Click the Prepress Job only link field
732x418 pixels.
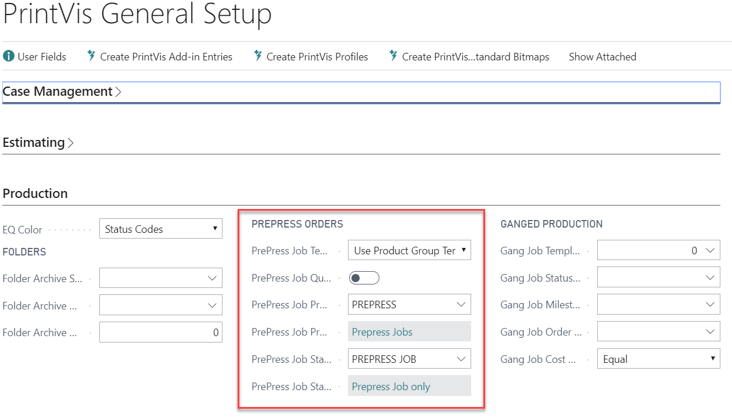pos(409,386)
